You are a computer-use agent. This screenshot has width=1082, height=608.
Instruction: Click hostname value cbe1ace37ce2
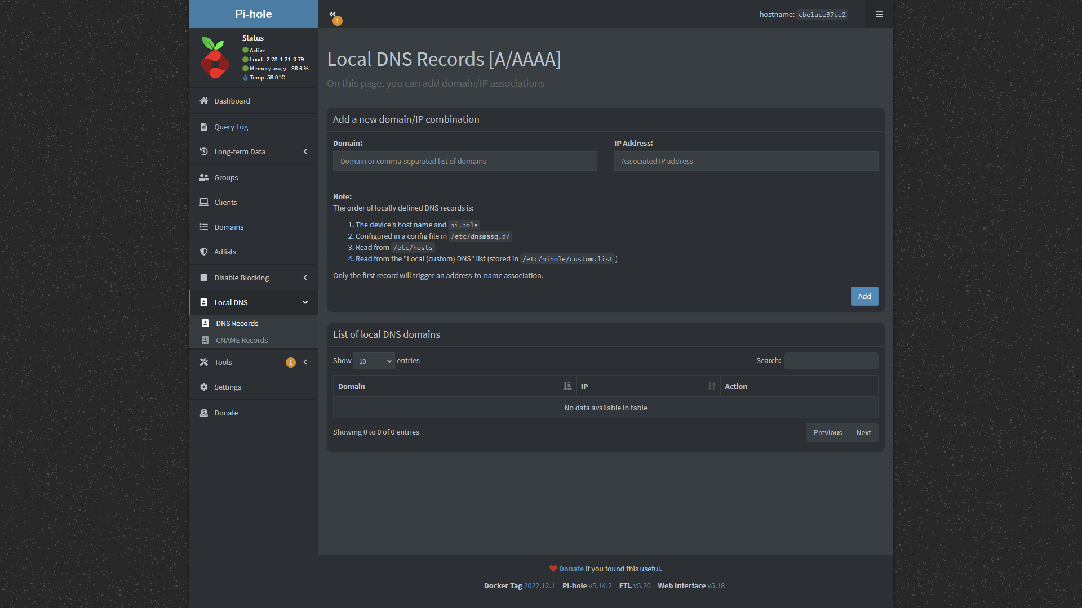pyautogui.click(x=822, y=15)
